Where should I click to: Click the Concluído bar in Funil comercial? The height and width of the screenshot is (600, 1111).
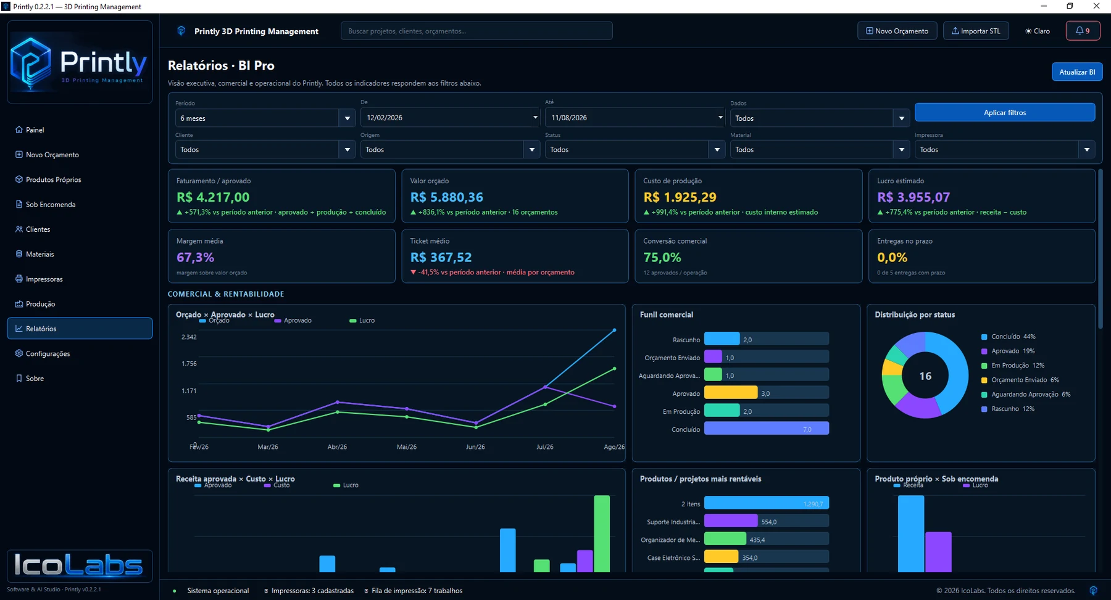[x=766, y=429]
